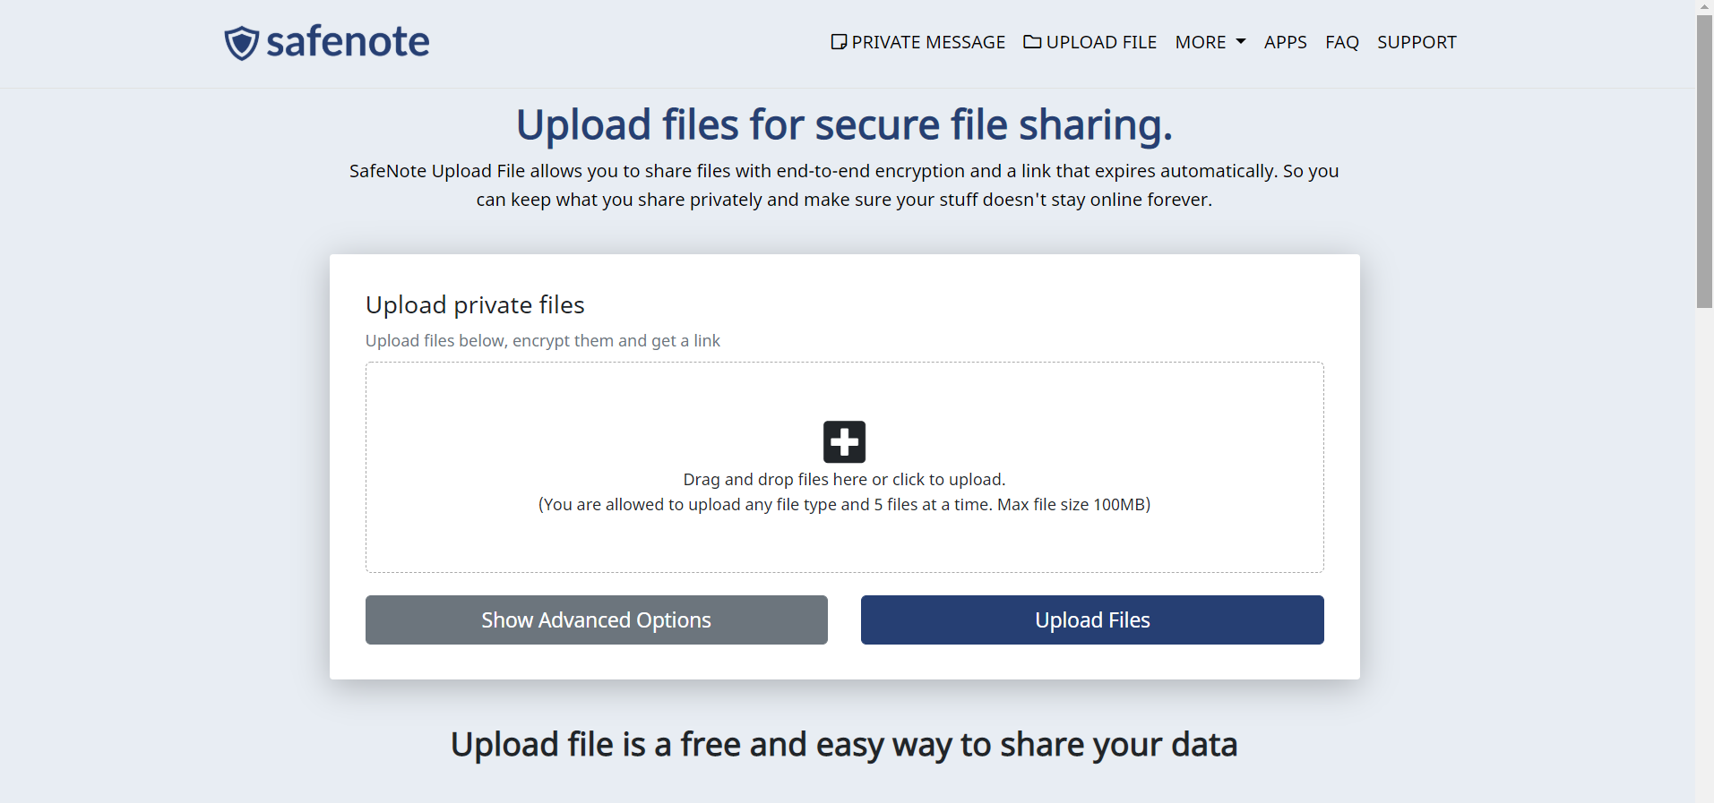This screenshot has width=1714, height=803.
Task: Click the safenote shield logo icon
Action: click(x=241, y=43)
